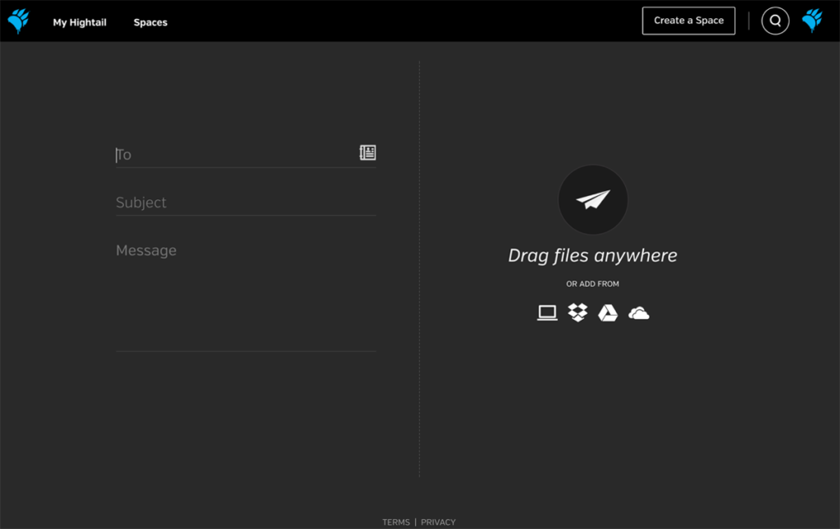
Task: Add files from Dropbox
Action: [577, 312]
